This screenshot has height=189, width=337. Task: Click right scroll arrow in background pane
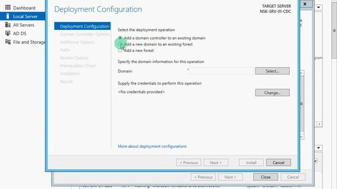pos(319,124)
